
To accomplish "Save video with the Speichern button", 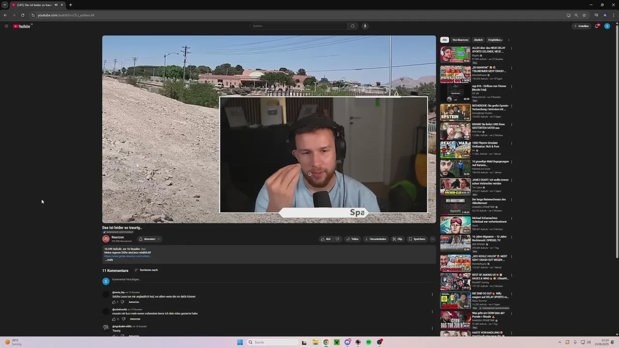I will pos(417,239).
